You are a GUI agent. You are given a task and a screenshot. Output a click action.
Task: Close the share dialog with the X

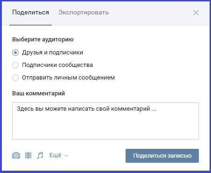[x=196, y=13]
